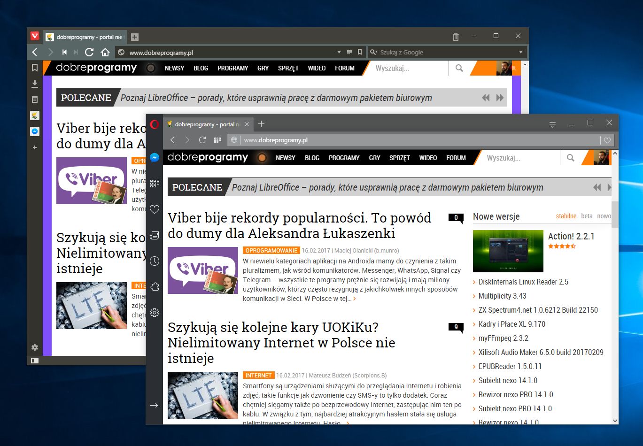Open the Action! 2.2.1 thumbnail

(508, 251)
